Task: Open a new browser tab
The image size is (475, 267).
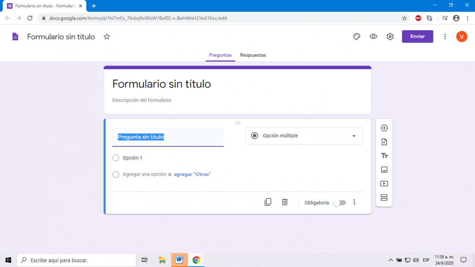Action: (x=94, y=6)
